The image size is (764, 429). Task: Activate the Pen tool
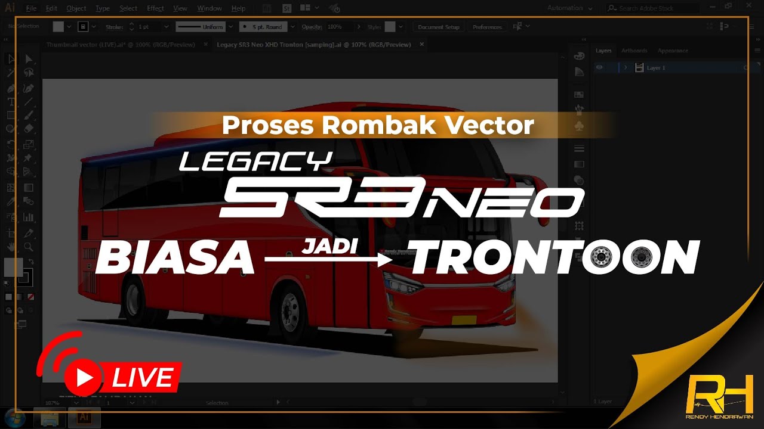point(11,88)
